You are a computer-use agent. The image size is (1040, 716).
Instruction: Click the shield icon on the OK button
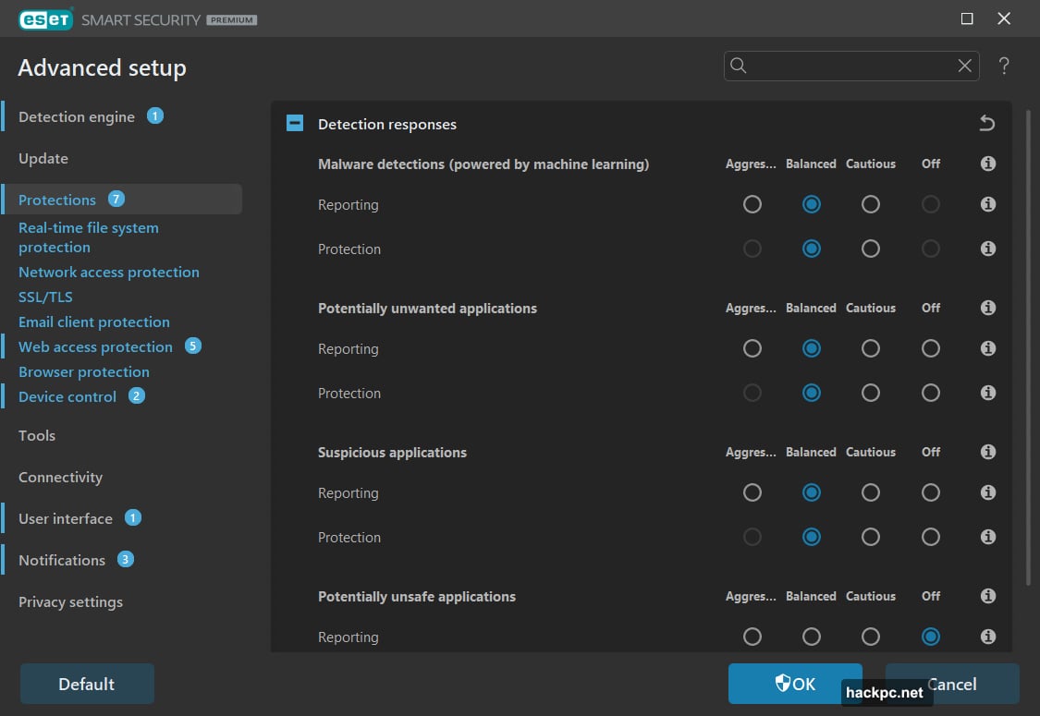785,684
